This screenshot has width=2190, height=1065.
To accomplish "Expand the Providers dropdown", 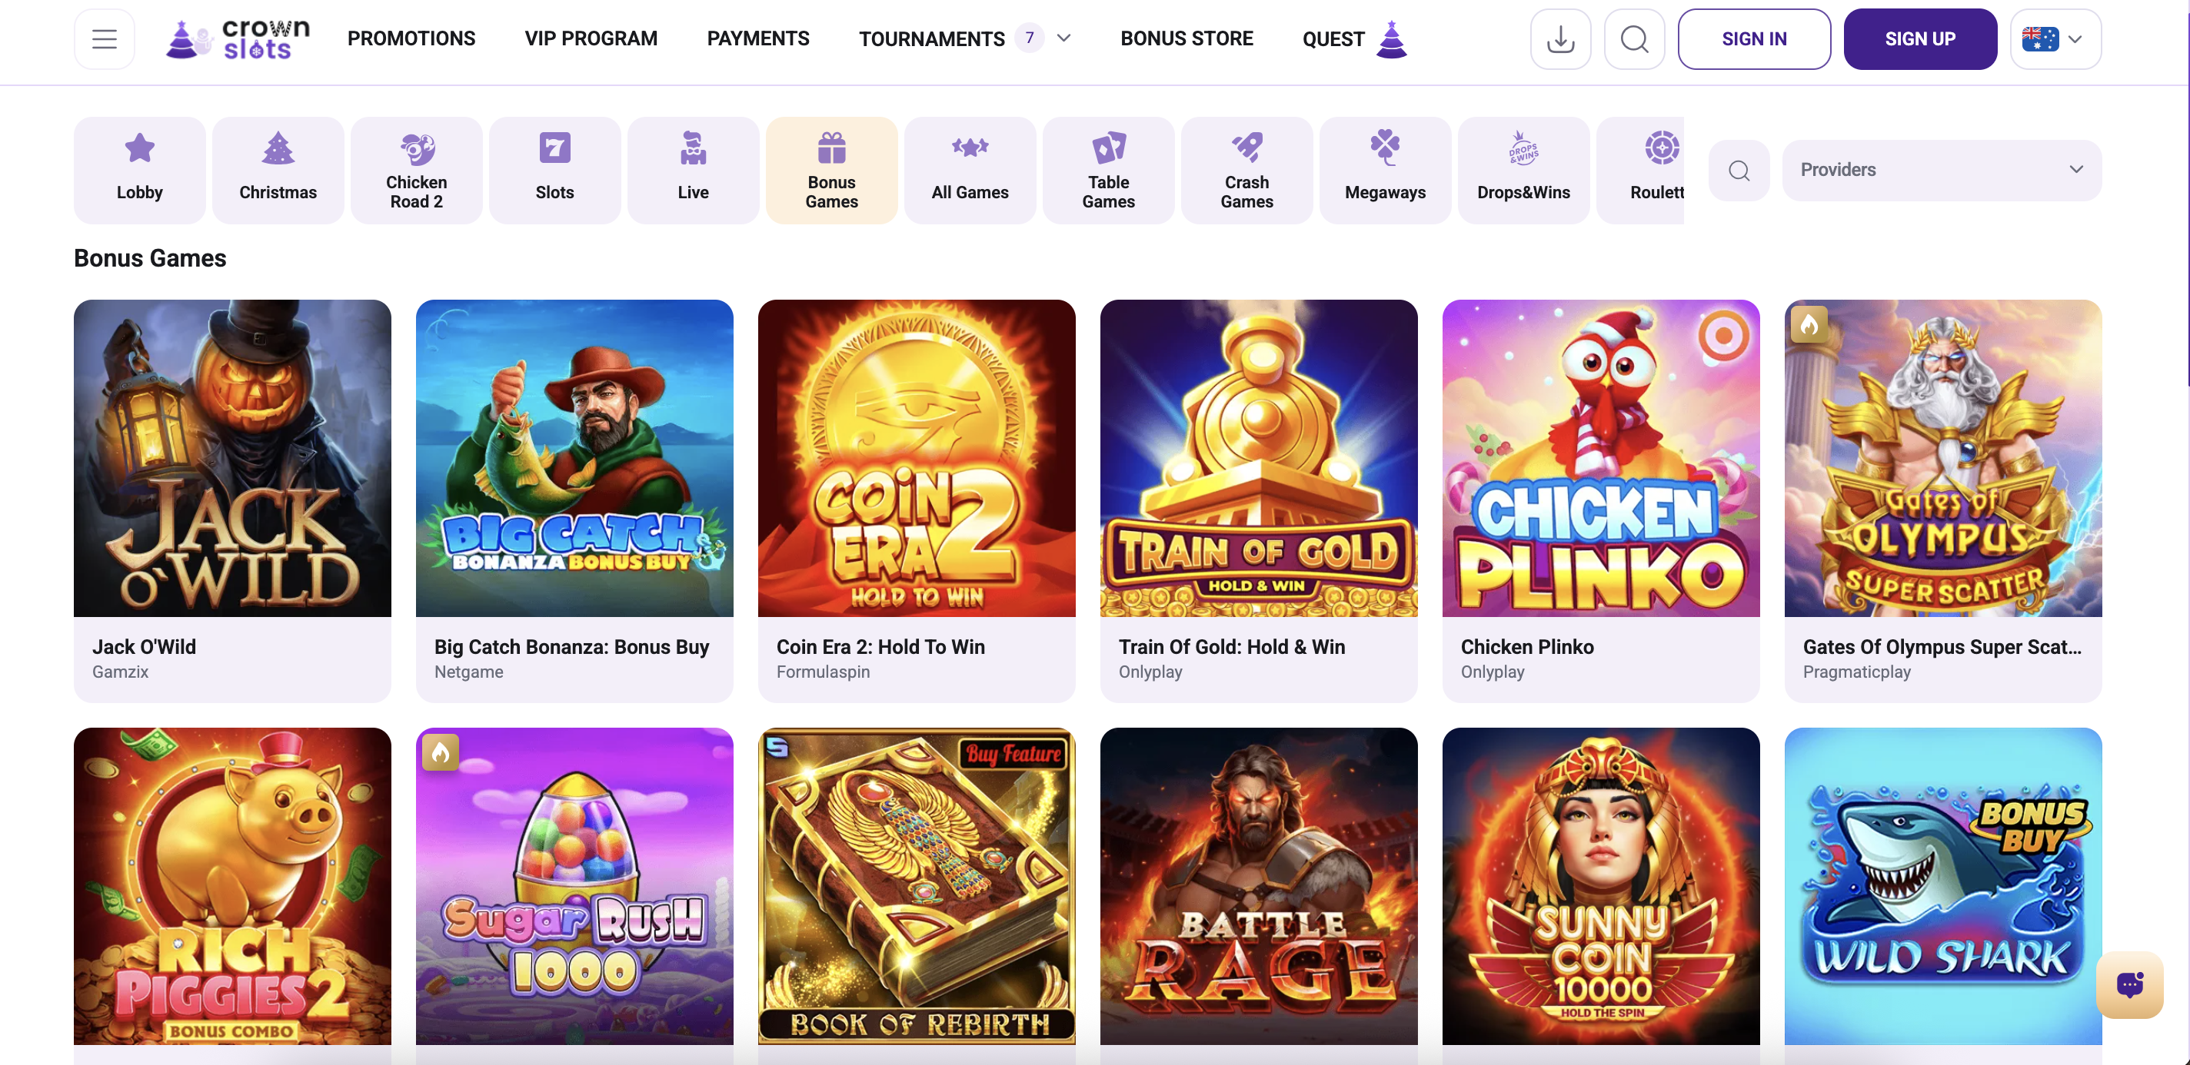I will [1941, 170].
